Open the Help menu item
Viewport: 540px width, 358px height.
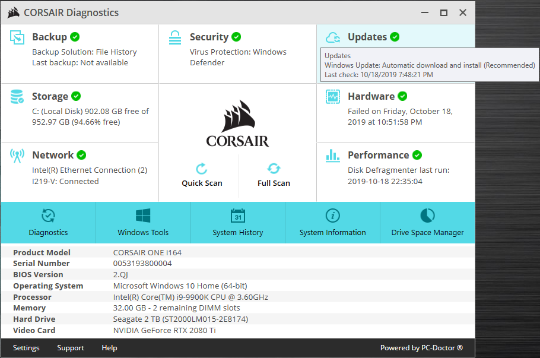point(110,348)
